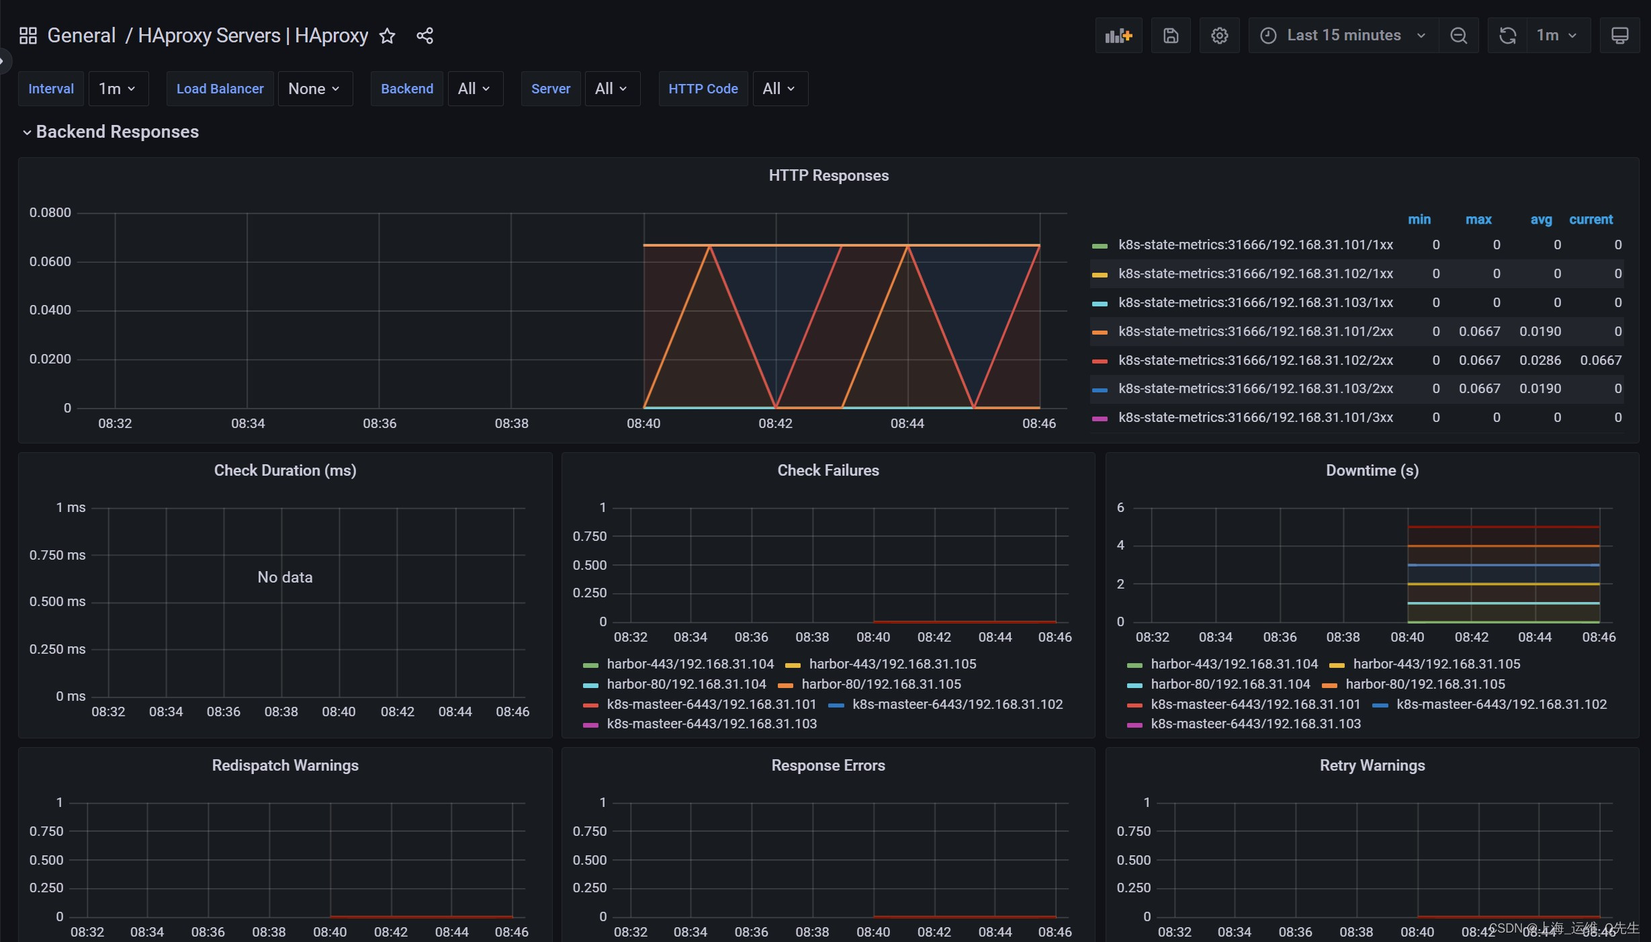Open the dashboards grid icon
The height and width of the screenshot is (942, 1651).
pyautogui.click(x=28, y=36)
